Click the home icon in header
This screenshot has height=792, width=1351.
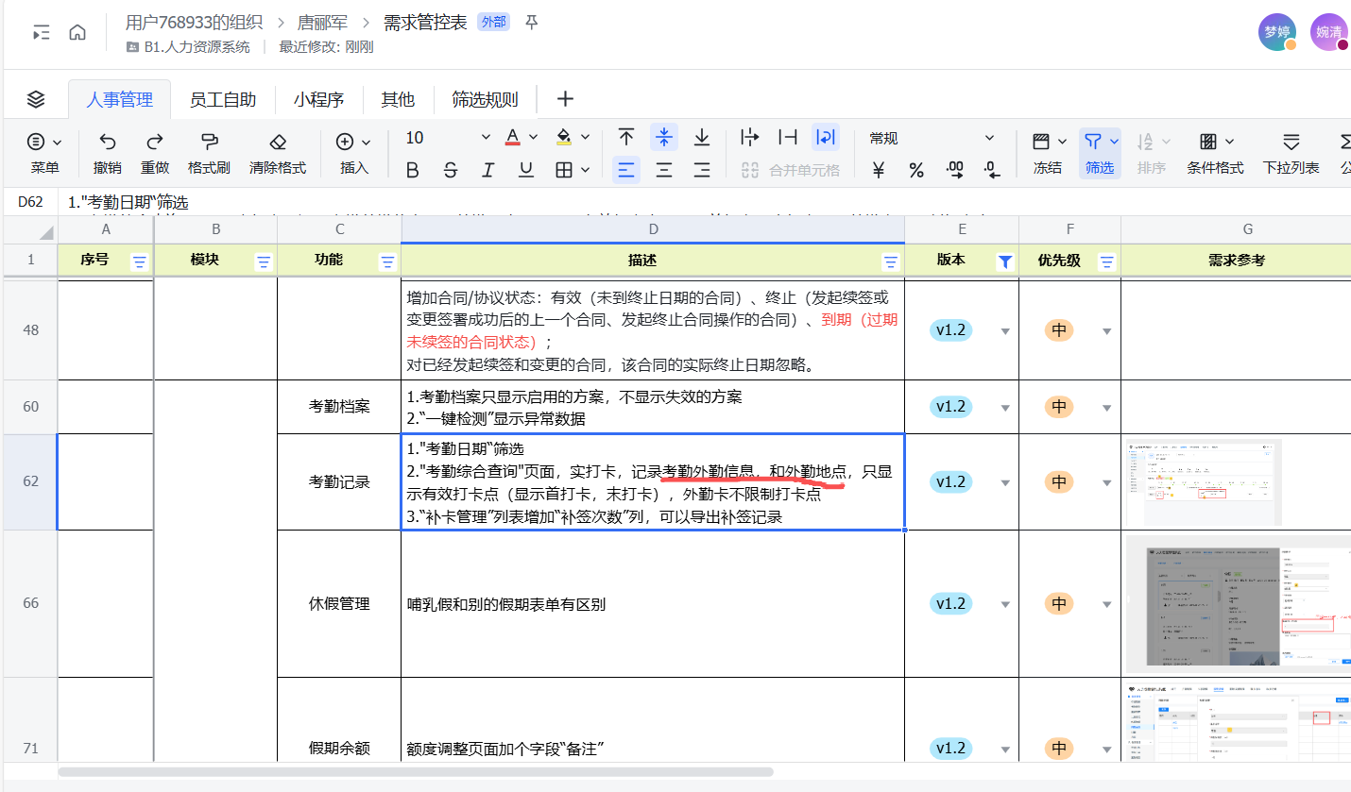tap(77, 32)
